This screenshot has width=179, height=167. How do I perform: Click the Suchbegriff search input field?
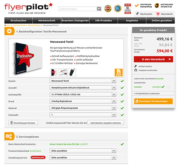(77, 9)
